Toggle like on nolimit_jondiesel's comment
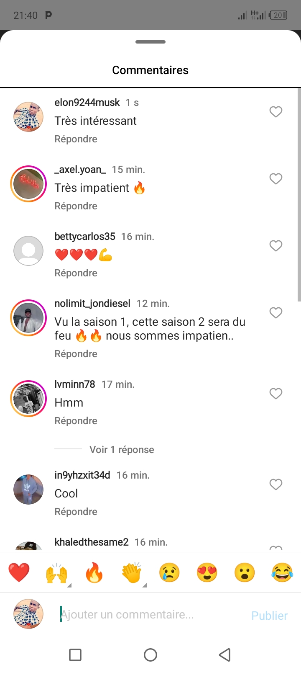The width and height of the screenshot is (301, 675). click(x=275, y=313)
